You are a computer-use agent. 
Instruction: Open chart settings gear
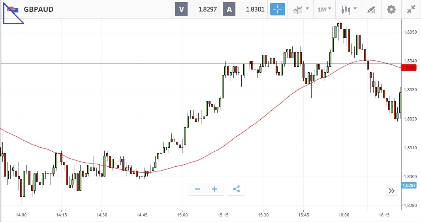click(391, 9)
